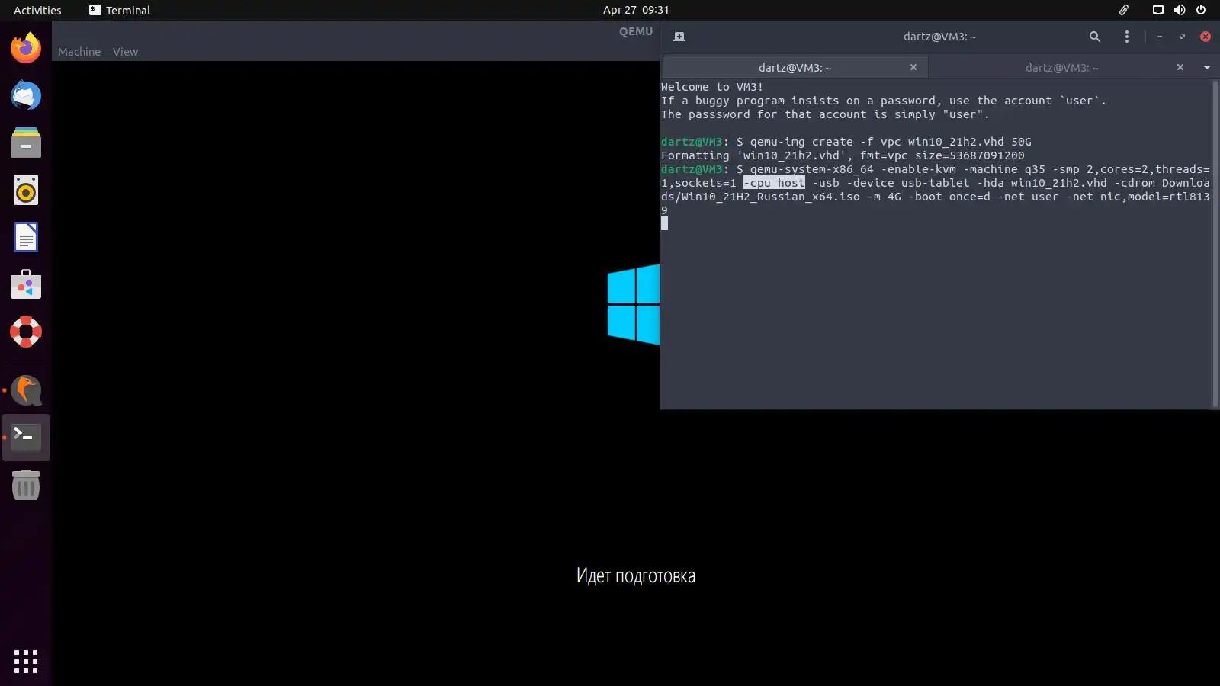Image resolution: width=1220 pixels, height=686 pixels.
Task: Open the Help lifebuoy icon in dock
Action: click(x=26, y=332)
